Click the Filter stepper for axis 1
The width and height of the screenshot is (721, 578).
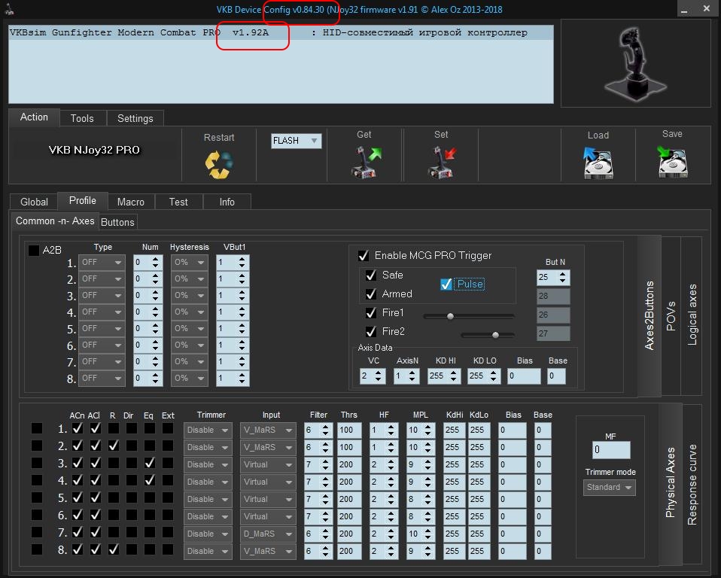[x=318, y=430]
